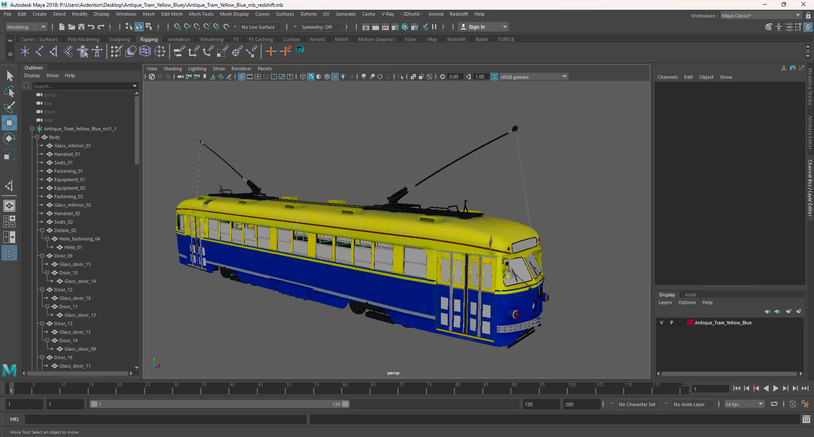This screenshot has width=814, height=437.
Task: Click the Outliner search field
Action: [83, 86]
